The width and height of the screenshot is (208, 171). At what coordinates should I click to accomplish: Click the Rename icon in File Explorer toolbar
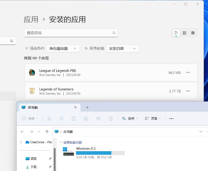86,118
